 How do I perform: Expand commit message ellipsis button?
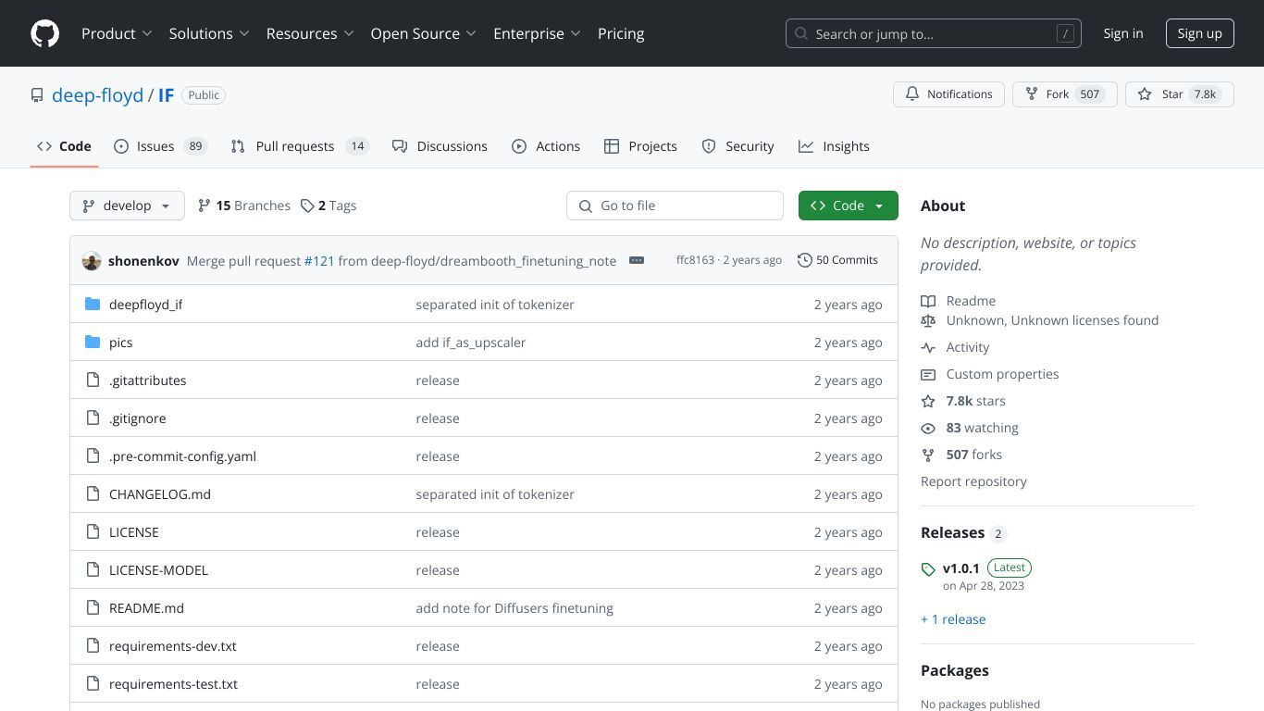(x=637, y=260)
